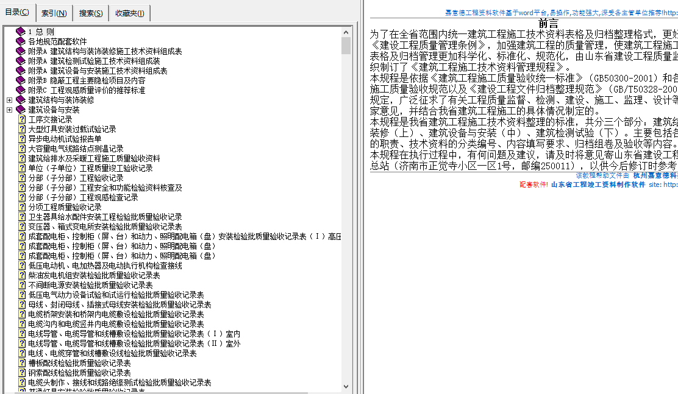Click the book icon beside 1 总则
Screen dimensions: 678x394
pos(21,32)
